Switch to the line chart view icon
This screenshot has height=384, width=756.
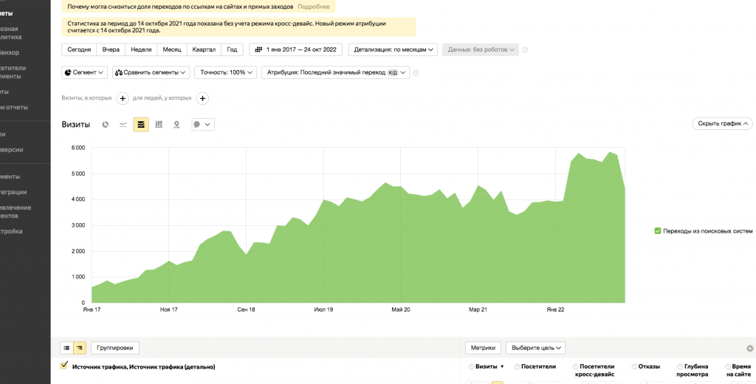click(x=123, y=125)
